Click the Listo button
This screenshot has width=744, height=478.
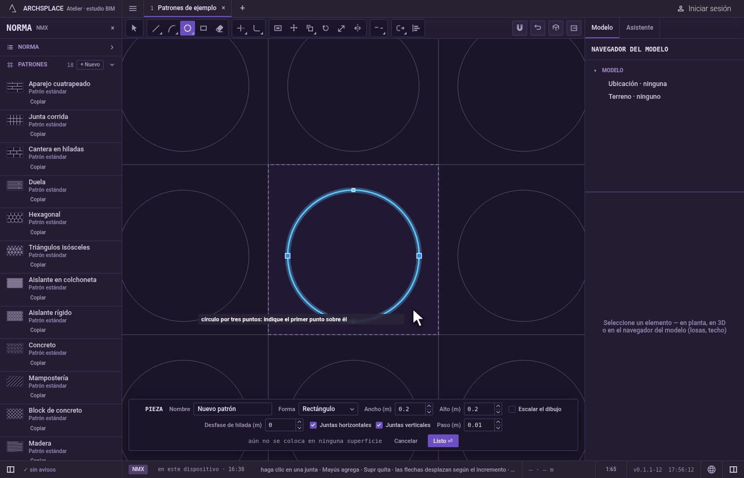click(x=443, y=441)
